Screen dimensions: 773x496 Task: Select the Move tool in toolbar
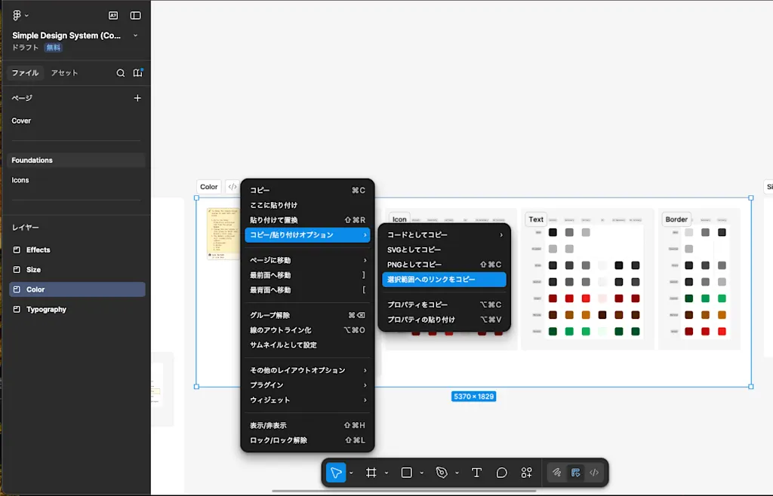pos(336,473)
